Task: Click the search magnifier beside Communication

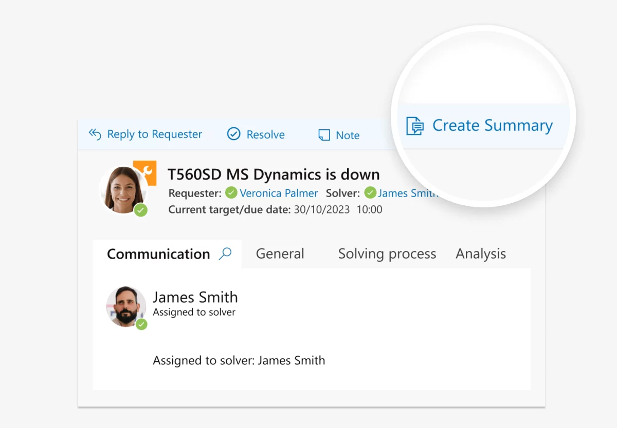Action: pyautogui.click(x=225, y=254)
